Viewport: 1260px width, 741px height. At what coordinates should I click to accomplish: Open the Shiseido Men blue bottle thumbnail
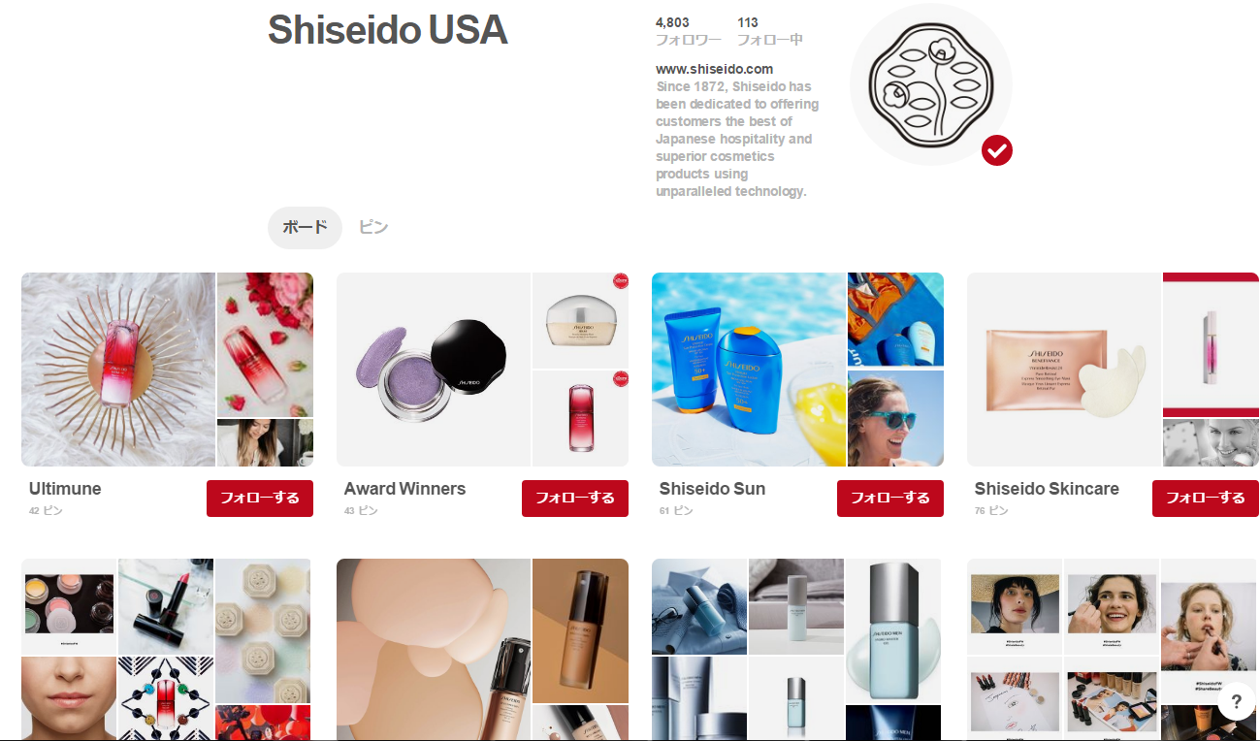tap(893, 630)
